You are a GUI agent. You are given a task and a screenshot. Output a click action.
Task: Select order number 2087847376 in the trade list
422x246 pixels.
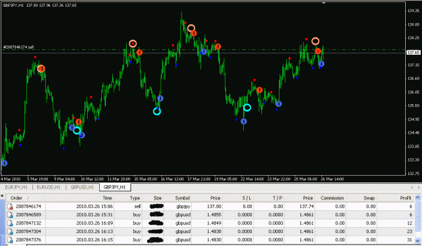[x=28, y=240]
